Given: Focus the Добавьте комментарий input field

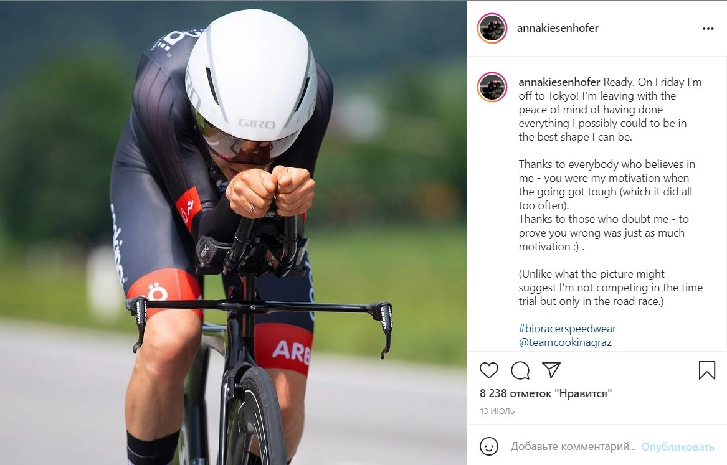Looking at the screenshot, I should pyautogui.click(x=573, y=446).
